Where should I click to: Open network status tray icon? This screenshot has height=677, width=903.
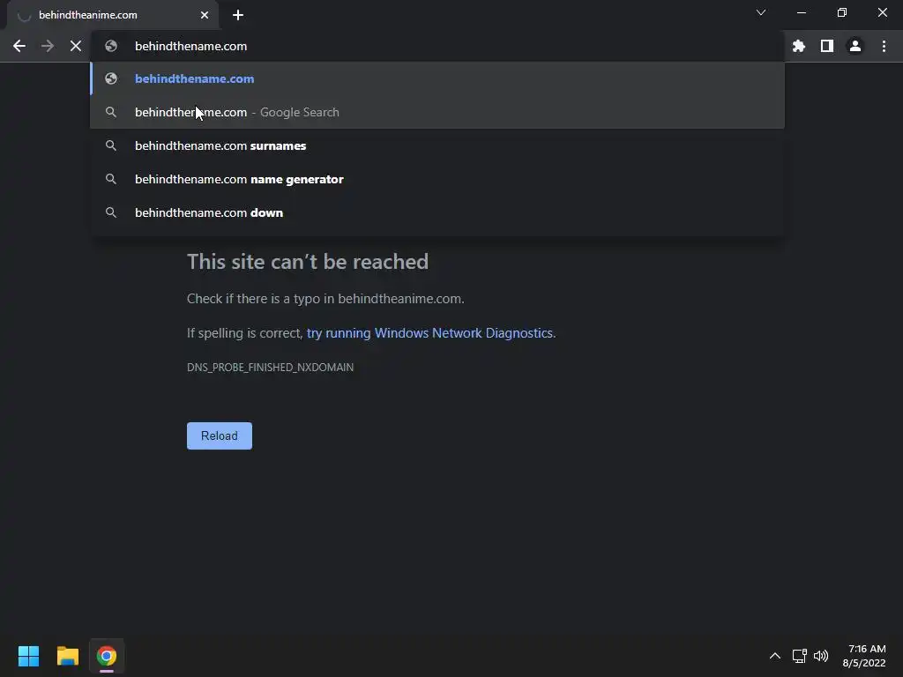coord(799,656)
